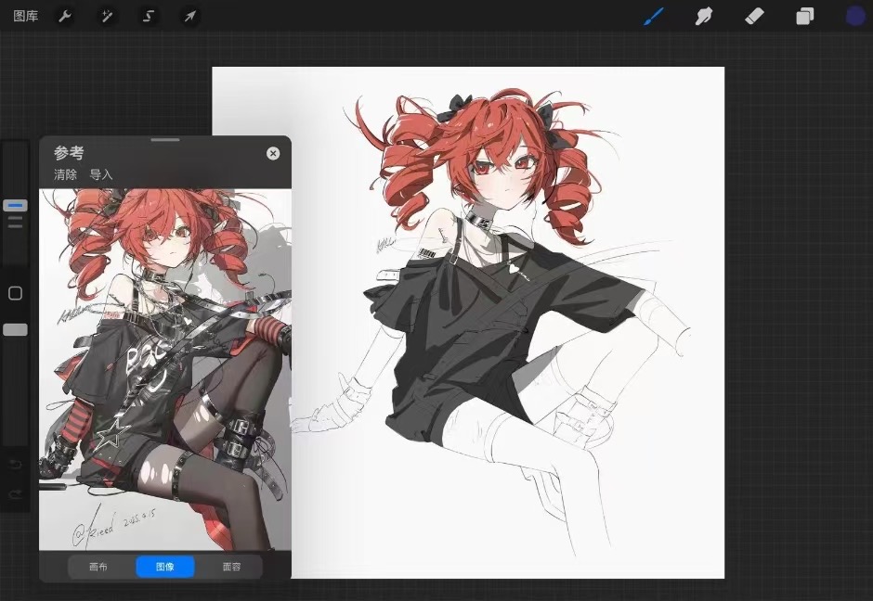Activate the Selection tool (S icon)
This screenshot has height=601, width=873.
click(x=148, y=16)
